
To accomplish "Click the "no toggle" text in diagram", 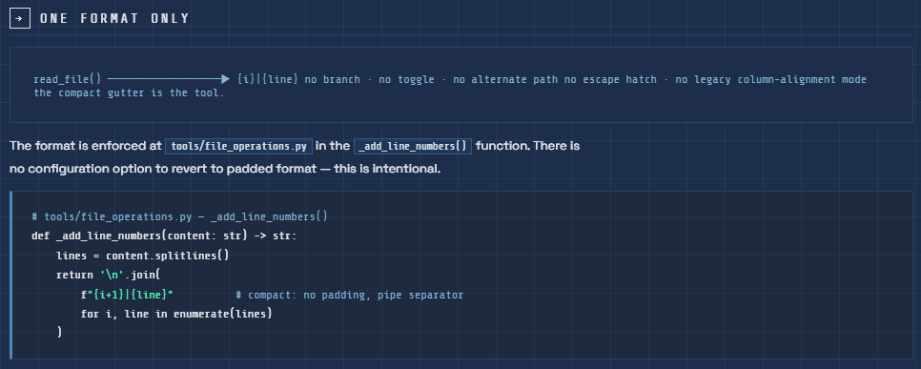I will pos(406,79).
